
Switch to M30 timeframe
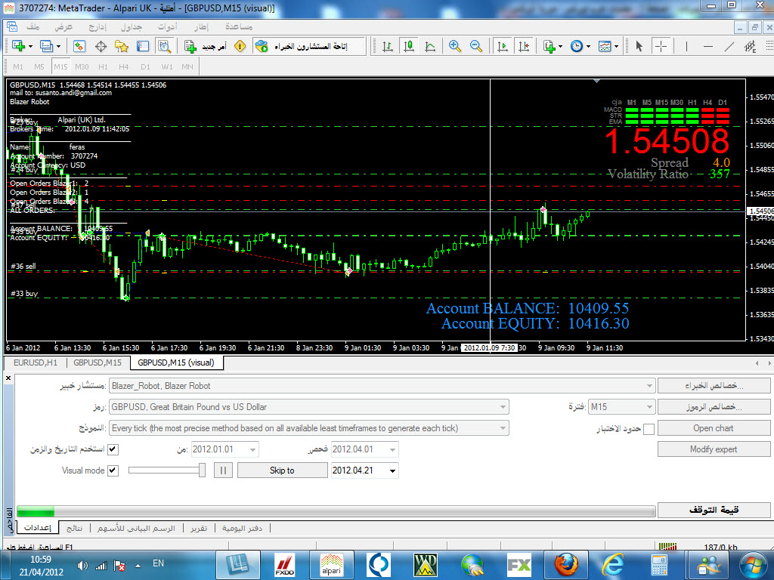coord(82,66)
